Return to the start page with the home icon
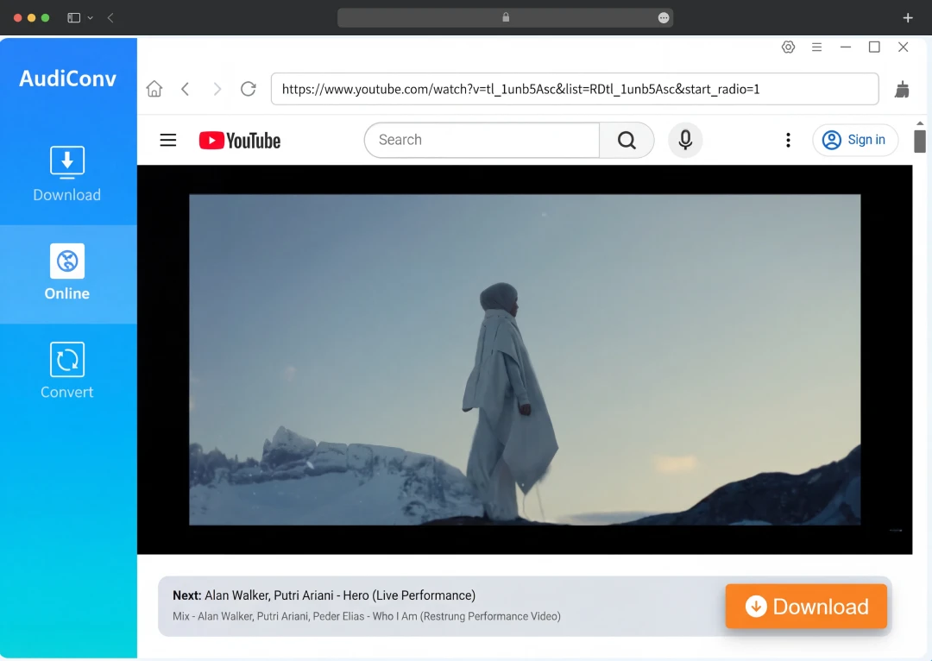The height and width of the screenshot is (661, 932). (x=154, y=88)
